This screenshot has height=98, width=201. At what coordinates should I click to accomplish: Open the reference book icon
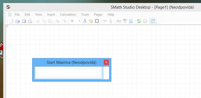coord(131,21)
